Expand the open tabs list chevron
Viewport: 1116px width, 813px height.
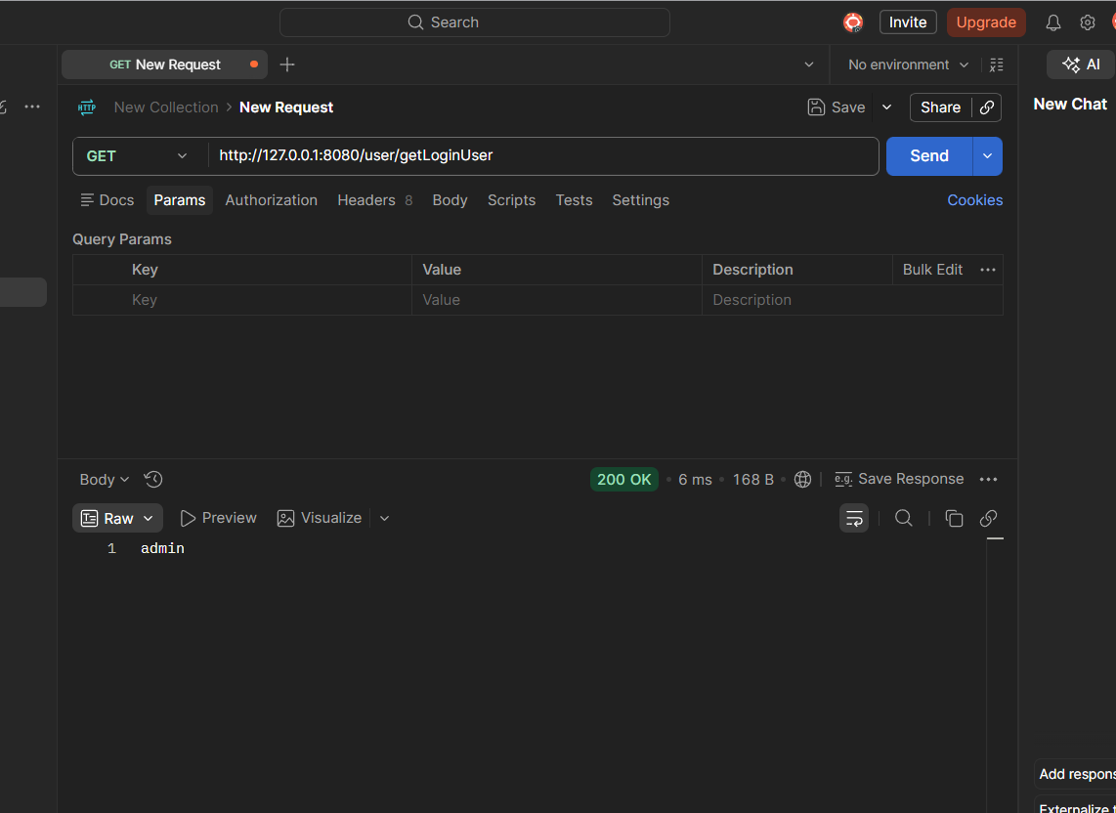(x=808, y=64)
